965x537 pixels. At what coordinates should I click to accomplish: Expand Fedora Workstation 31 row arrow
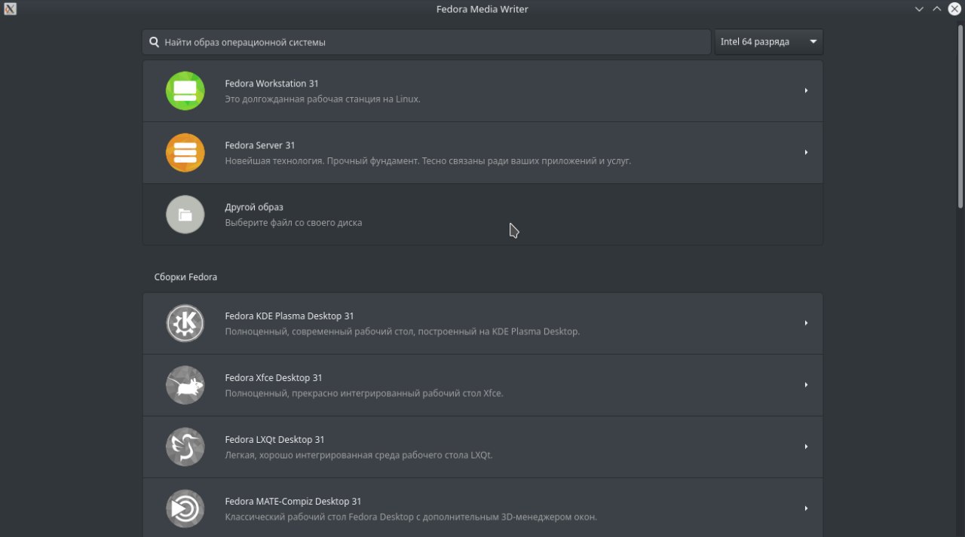click(806, 91)
